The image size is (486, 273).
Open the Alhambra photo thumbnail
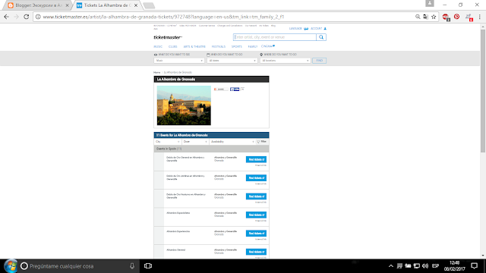tap(184, 105)
